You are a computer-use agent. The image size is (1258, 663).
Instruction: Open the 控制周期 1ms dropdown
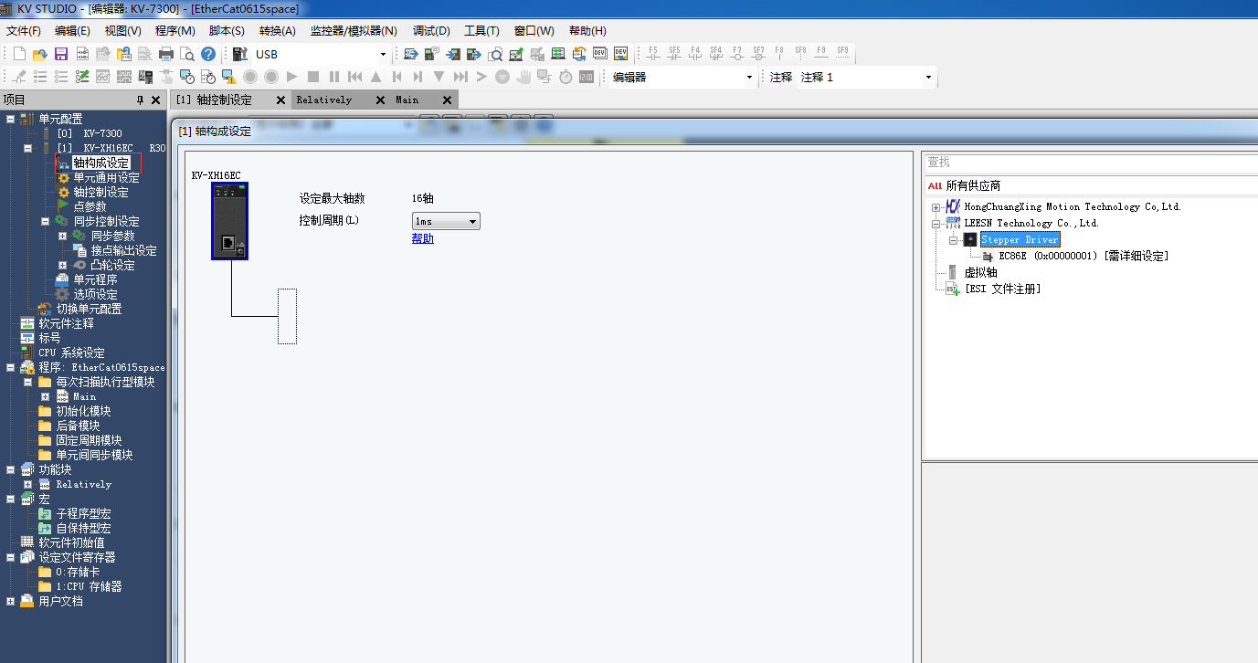pyautogui.click(x=446, y=221)
